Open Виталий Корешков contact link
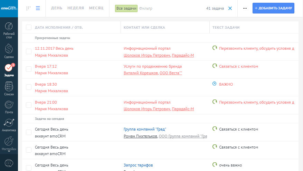Viewport: 303px width, 171px height. (141, 73)
